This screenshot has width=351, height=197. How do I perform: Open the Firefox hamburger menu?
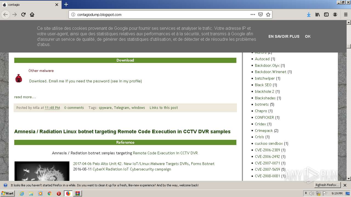pos(346,15)
